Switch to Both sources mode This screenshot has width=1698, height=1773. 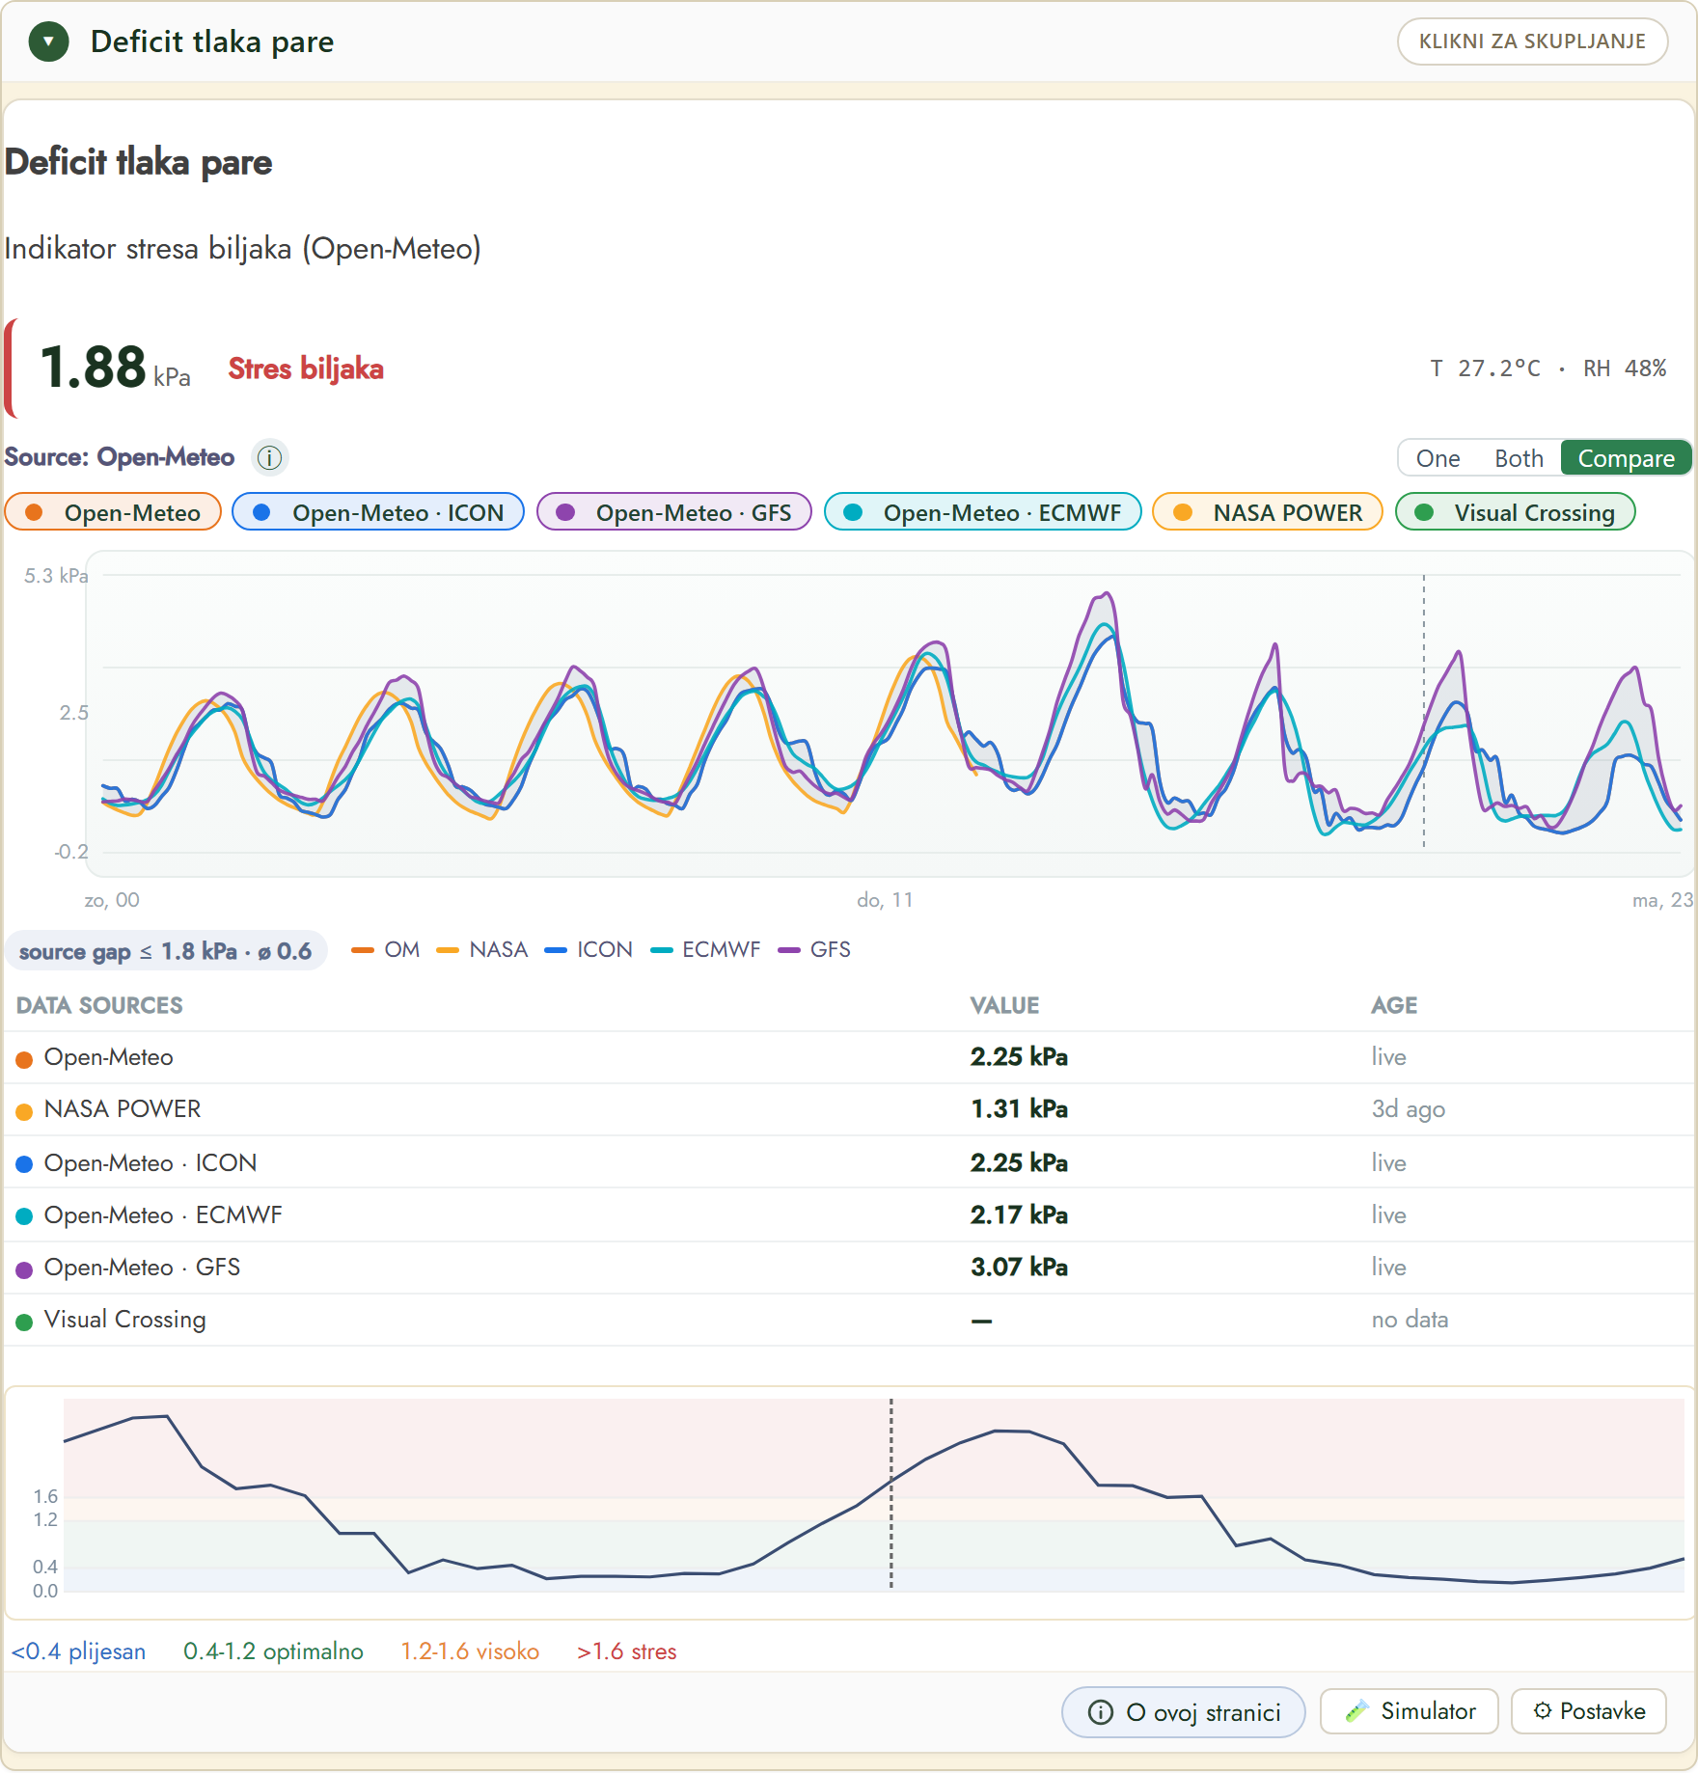1519,458
